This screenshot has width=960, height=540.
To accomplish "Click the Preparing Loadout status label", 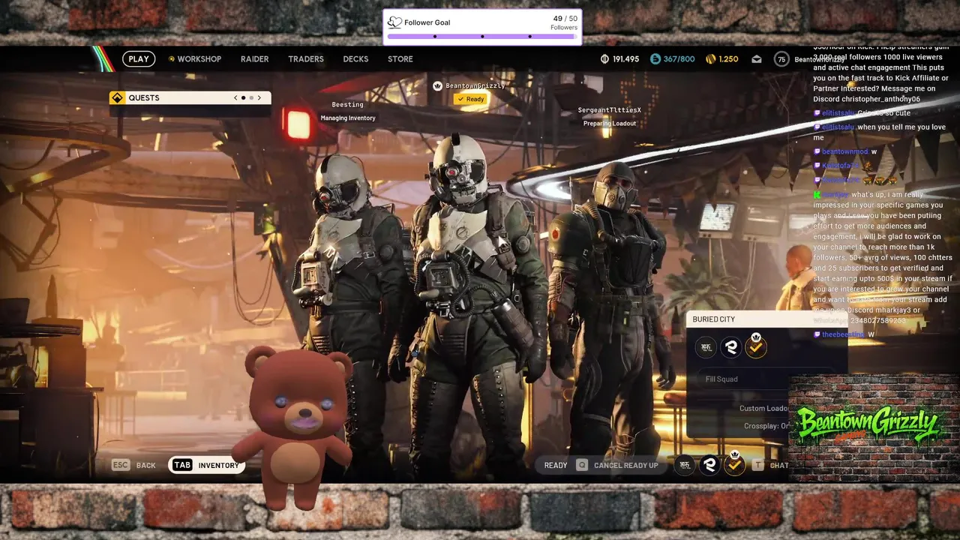I will [610, 124].
